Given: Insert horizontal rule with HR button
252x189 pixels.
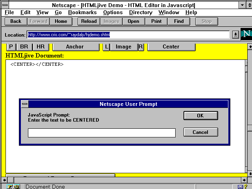Looking at the screenshot, I should pyautogui.click(x=41, y=47).
